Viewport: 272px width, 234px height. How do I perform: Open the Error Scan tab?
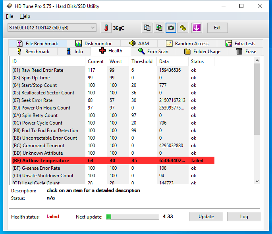pos(153,52)
